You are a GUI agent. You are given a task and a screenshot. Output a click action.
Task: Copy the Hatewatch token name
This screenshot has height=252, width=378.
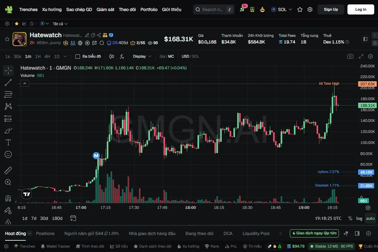[x=93, y=35]
